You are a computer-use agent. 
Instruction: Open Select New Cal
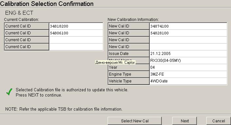click(135, 121)
